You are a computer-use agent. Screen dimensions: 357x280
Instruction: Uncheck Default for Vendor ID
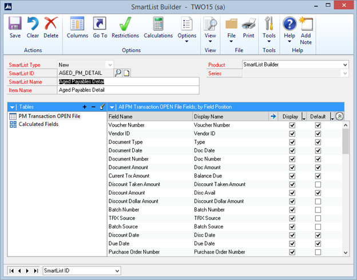(318, 134)
